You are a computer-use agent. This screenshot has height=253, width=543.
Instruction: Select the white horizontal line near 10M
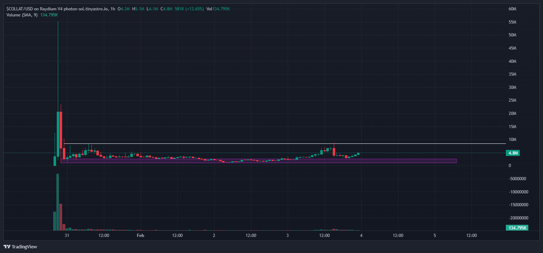[x=285, y=143]
